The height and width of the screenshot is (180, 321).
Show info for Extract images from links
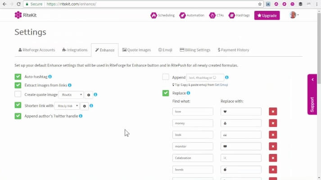70,85
